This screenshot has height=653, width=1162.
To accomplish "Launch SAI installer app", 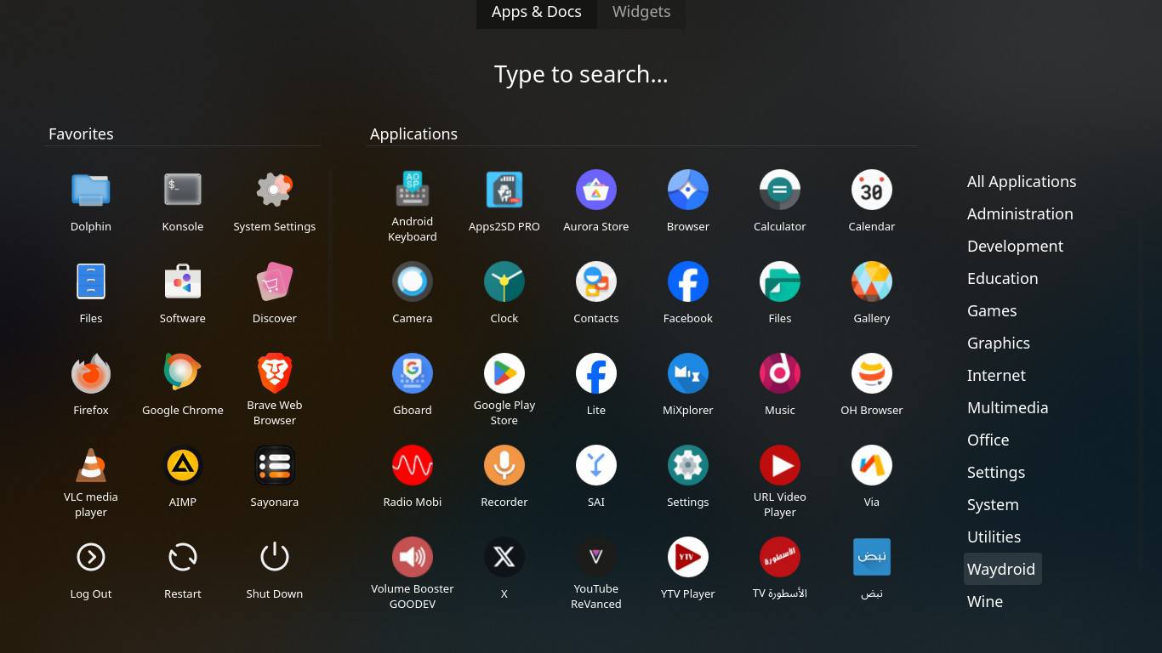I will 596,465.
